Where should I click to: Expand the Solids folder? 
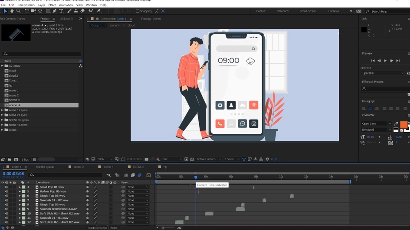click(x=2, y=130)
